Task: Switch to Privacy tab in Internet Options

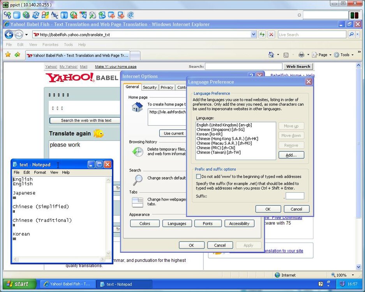Action: 167,88
